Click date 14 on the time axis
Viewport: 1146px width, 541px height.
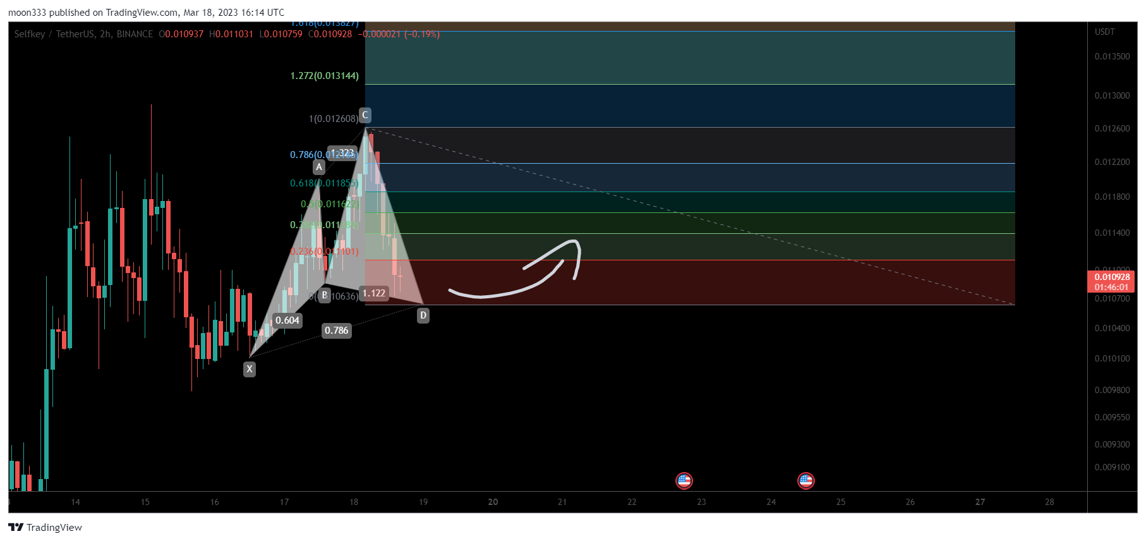[x=75, y=502]
